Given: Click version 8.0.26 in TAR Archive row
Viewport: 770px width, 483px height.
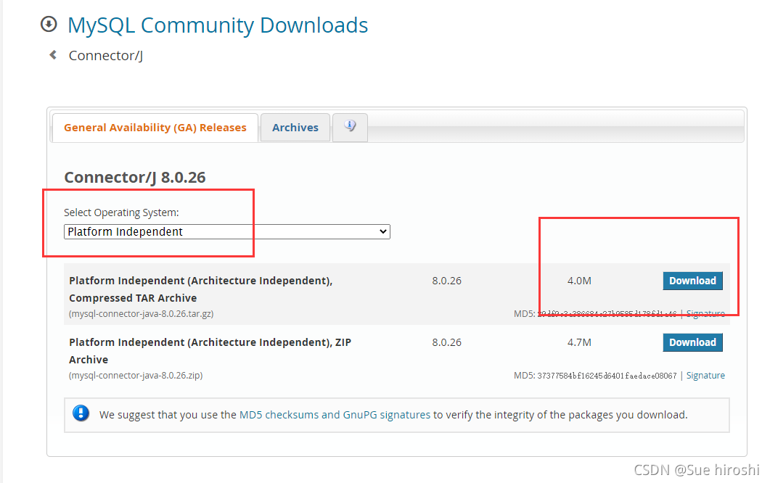Looking at the screenshot, I should click(446, 281).
